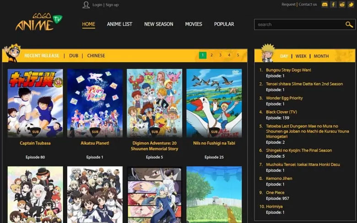Open the chibi characters poster below Captain Tsubasa
This screenshot has width=357, height=223.
[35, 195]
